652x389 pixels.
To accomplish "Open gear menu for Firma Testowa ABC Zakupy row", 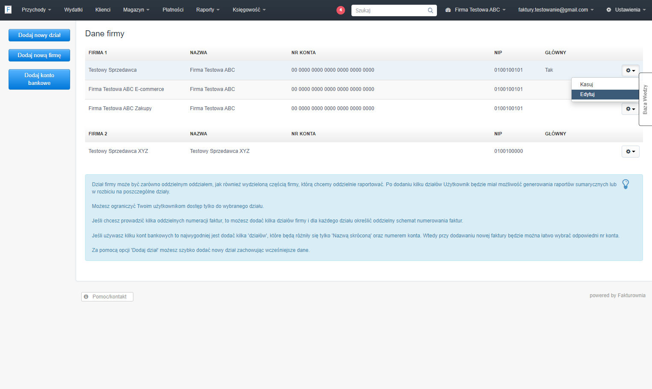I will (x=630, y=109).
